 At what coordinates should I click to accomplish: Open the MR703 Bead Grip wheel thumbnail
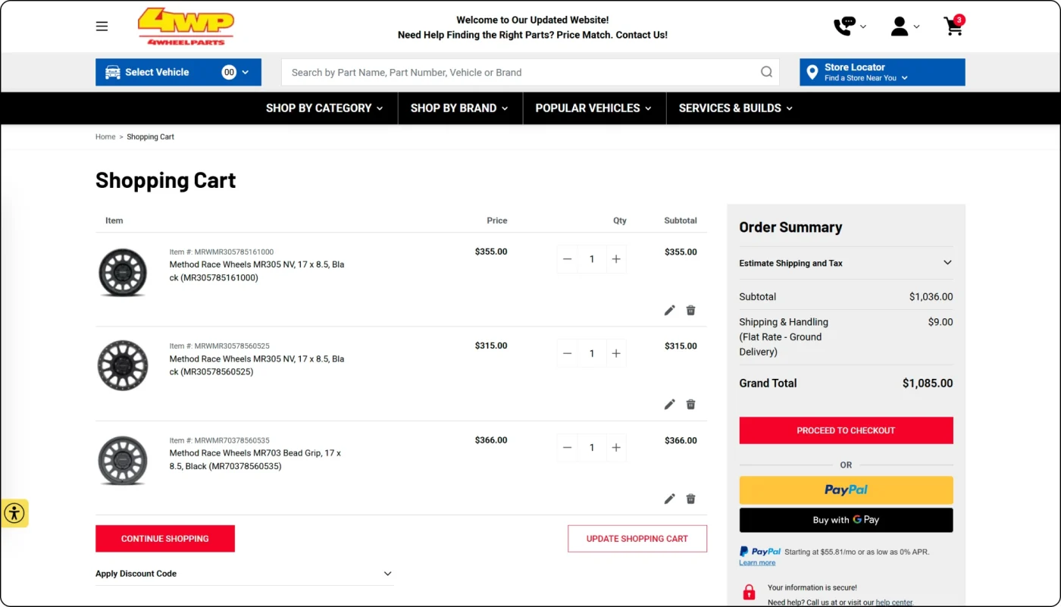point(123,460)
